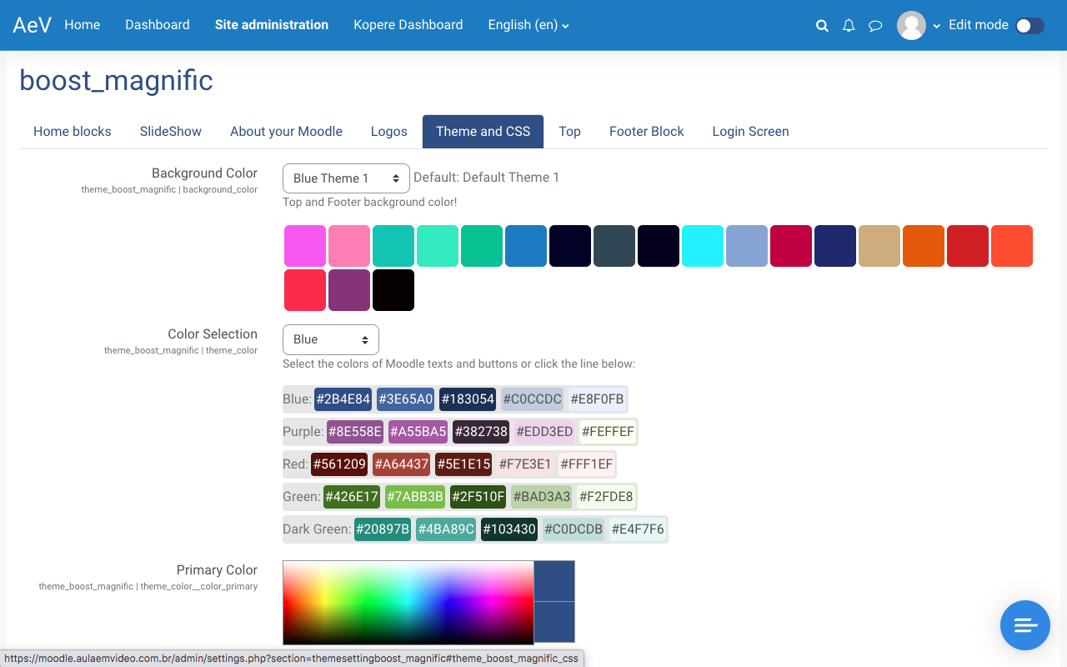The image size is (1067, 667).
Task: Select the black background swatch
Action: point(393,290)
